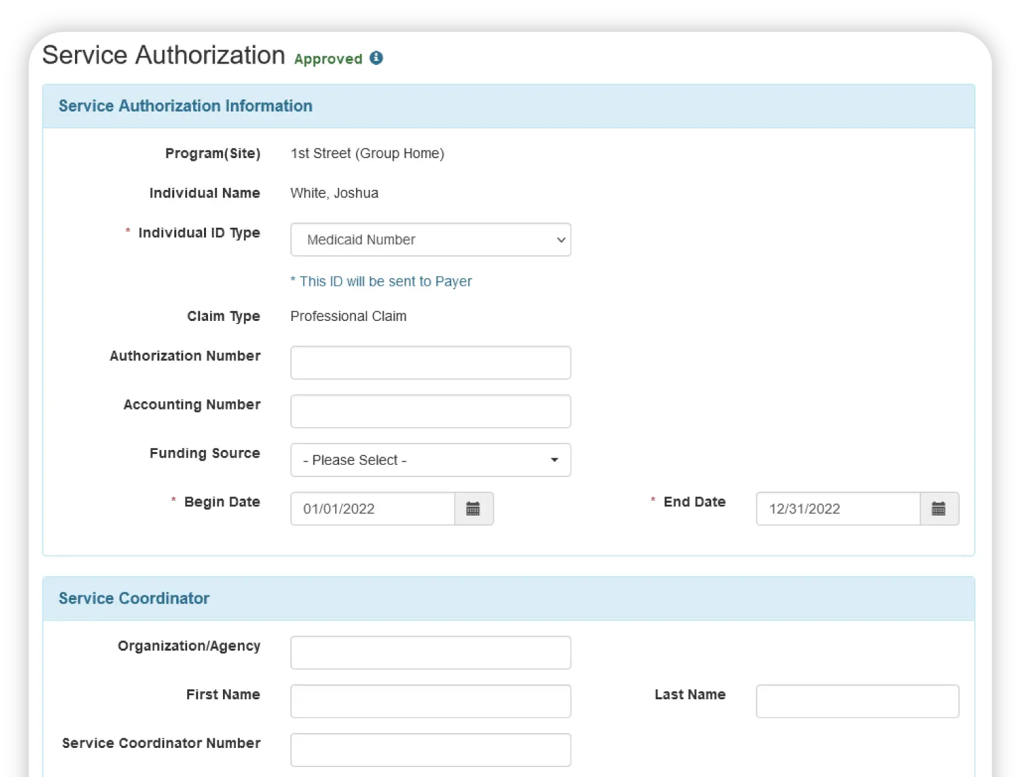This screenshot has height=777, width=1020.
Task: Open the Funding Source dropdown
Action: coord(430,460)
